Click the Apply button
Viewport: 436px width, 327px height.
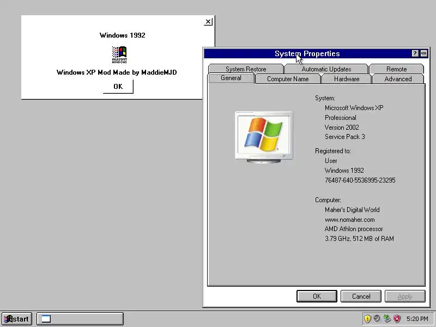[x=405, y=296]
